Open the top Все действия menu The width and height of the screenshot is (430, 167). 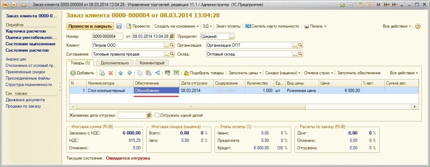pos(397,26)
